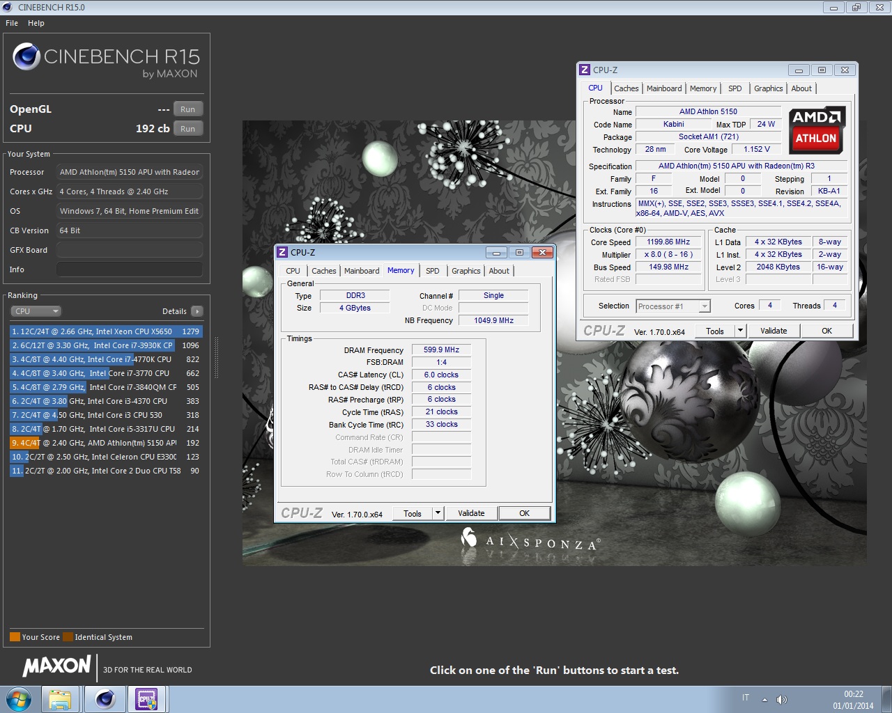Click NB Frequency 1049.9 MHz value
This screenshot has height=713, width=892.
493,320
